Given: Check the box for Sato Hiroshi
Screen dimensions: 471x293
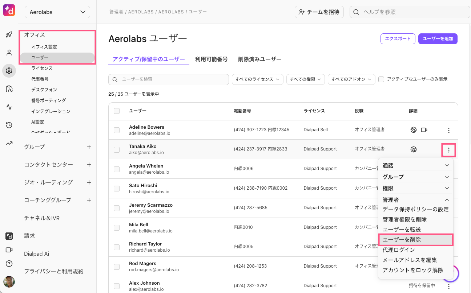Looking at the screenshot, I should [117, 189].
